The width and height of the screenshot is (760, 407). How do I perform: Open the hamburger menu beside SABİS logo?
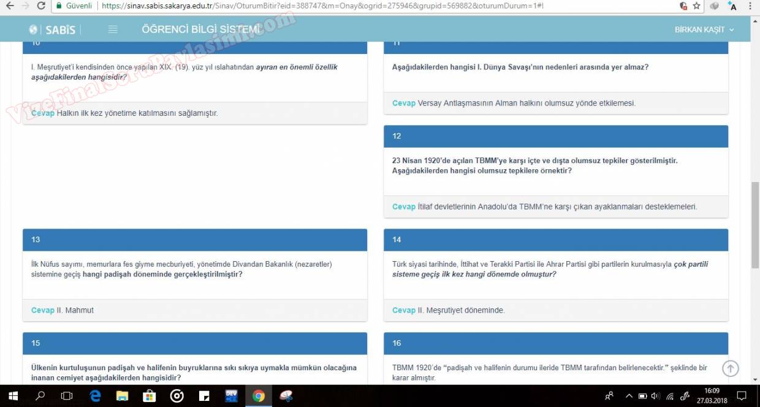[x=113, y=29]
